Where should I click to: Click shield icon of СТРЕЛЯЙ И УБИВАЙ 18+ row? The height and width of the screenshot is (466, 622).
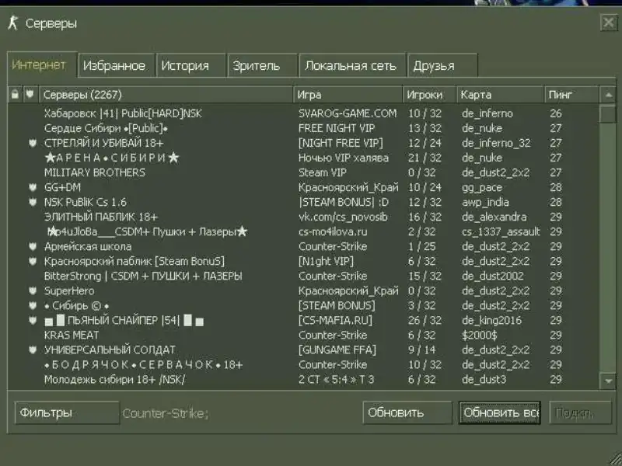(x=33, y=143)
